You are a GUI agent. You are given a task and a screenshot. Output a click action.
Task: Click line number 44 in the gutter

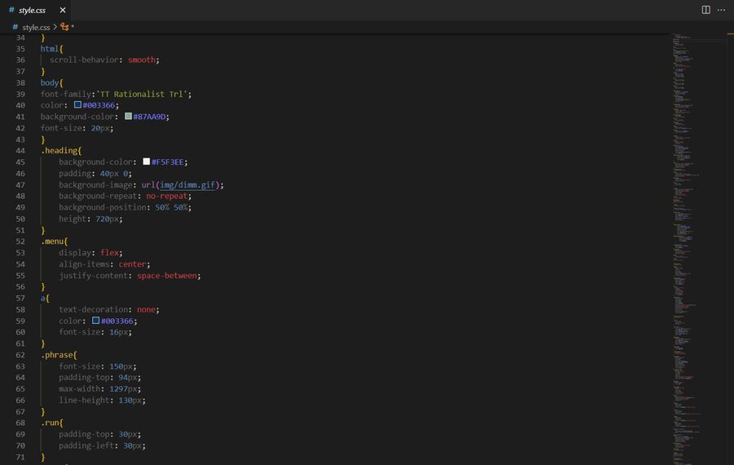coord(20,151)
